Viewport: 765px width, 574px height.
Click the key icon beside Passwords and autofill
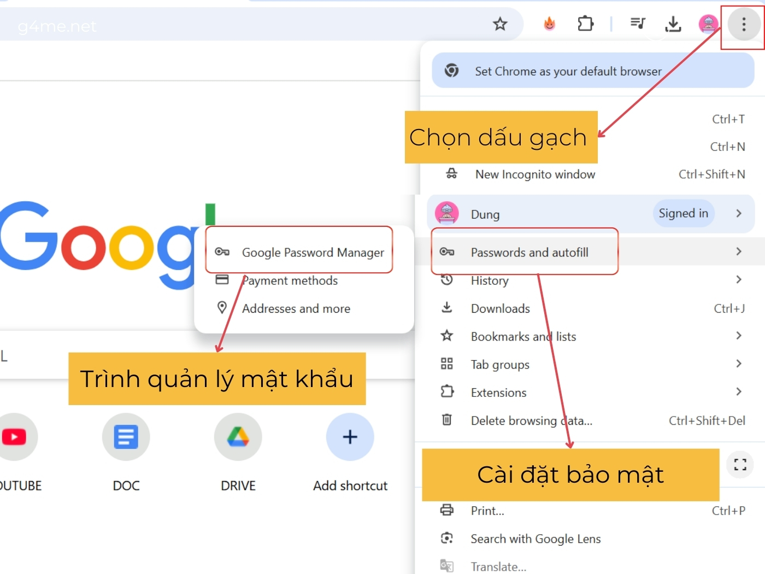447,251
